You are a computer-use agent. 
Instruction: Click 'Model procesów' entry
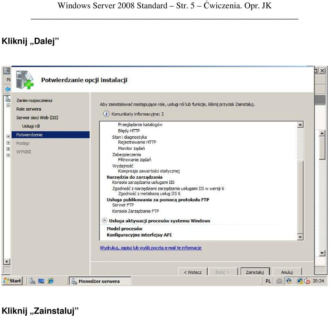click(124, 229)
